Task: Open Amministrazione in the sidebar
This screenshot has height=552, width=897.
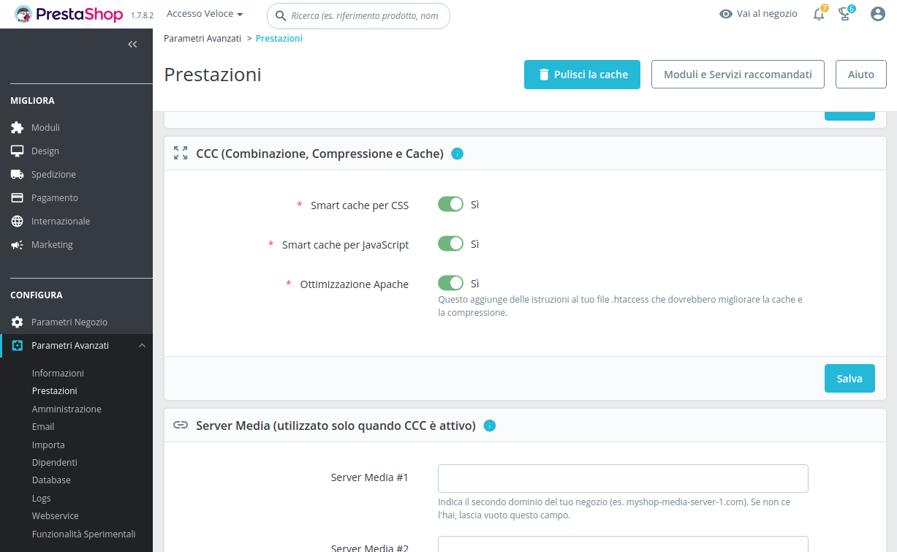Action: tap(67, 409)
